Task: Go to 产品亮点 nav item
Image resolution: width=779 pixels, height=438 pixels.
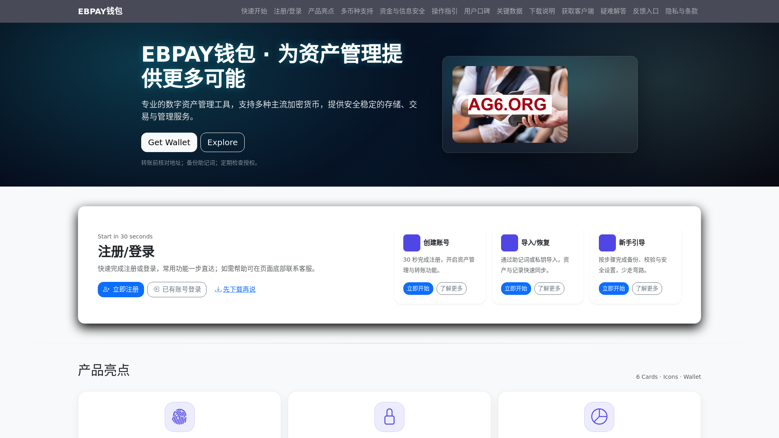Action: pyautogui.click(x=321, y=11)
